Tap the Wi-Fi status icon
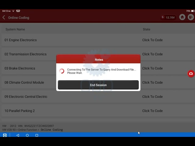The width and height of the screenshot is (195, 146). [13, 11]
